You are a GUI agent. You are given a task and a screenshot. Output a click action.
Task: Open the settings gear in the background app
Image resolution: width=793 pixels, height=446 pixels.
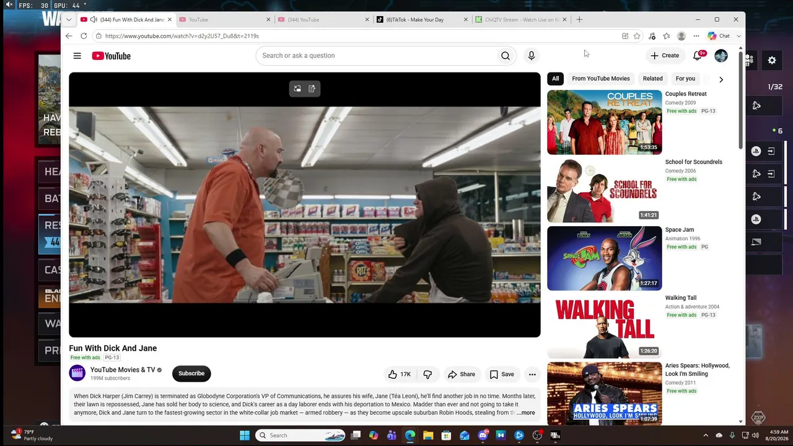[772, 61]
